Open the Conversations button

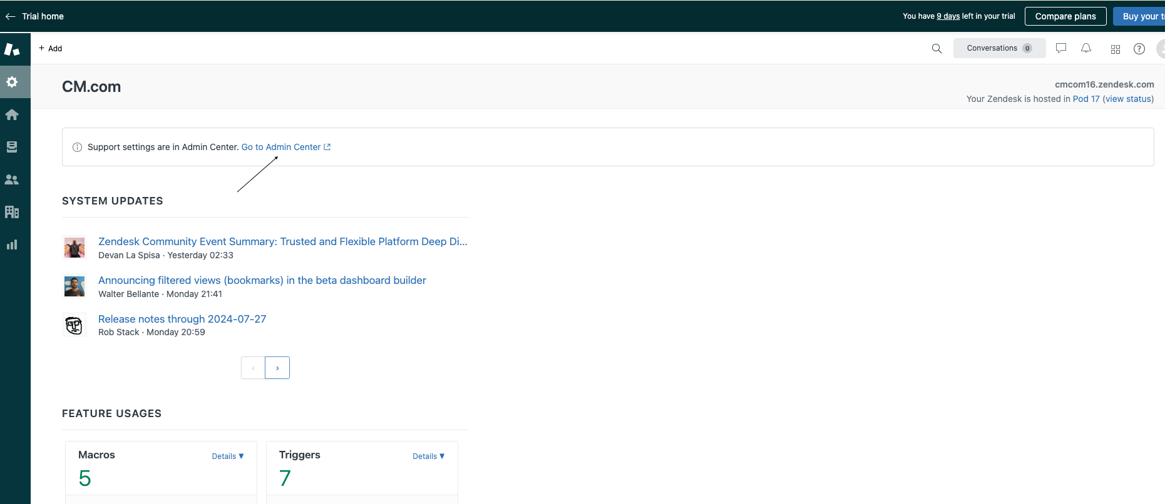pyautogui.click(x=998, y=48)
